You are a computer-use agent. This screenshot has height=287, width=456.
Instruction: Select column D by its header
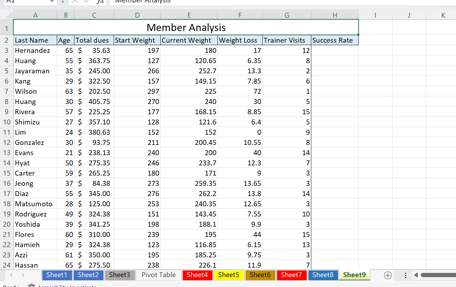(x=137, y=15)
